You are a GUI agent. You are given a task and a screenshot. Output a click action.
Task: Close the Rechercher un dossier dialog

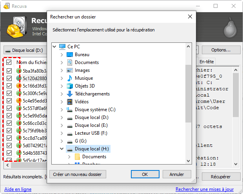point(190,16)
